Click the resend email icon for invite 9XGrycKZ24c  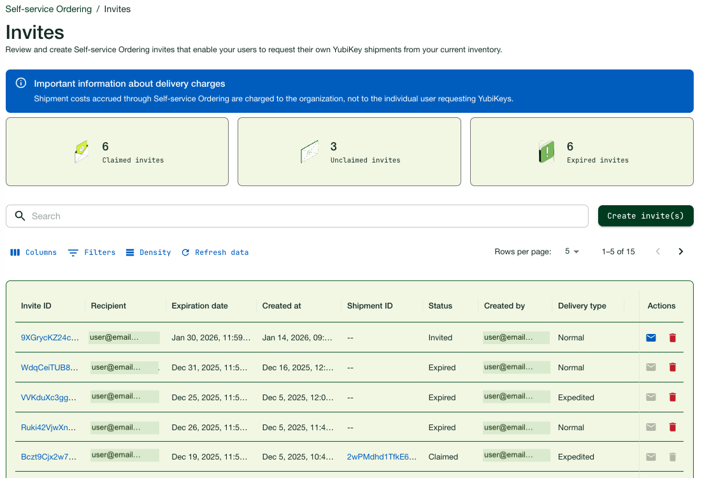coord(650,338)
